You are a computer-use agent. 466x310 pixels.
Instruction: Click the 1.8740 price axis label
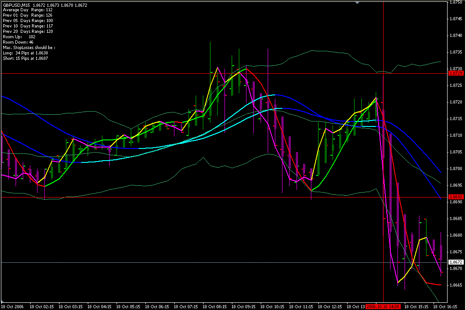456,35
